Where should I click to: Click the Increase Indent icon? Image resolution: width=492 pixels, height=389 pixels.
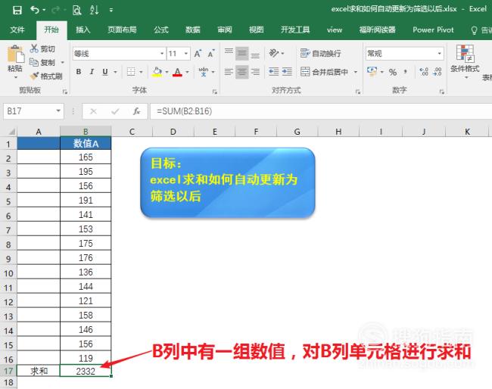point(287,72)
